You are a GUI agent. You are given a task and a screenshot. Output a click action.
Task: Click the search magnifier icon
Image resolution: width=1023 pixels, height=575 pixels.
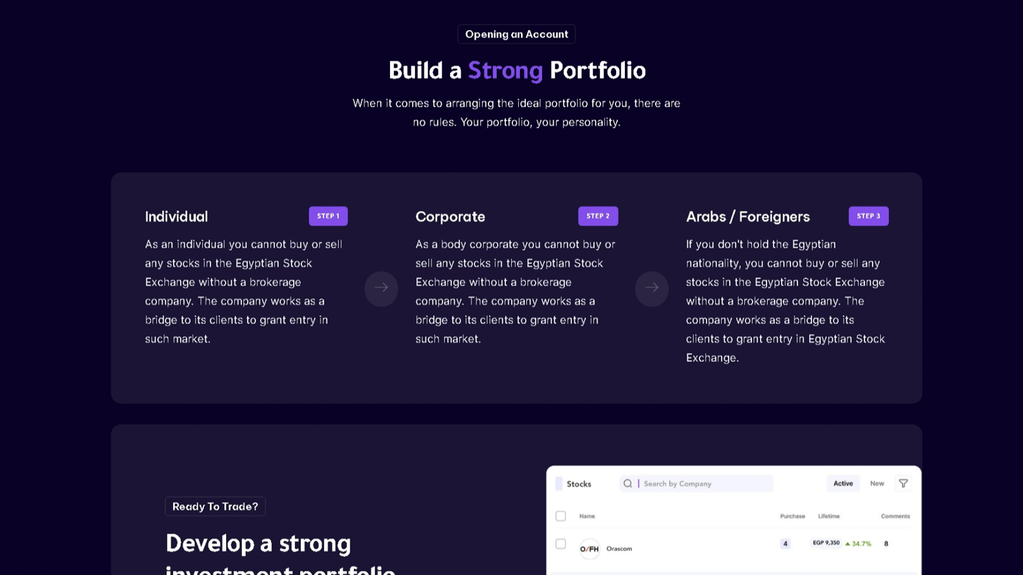[x=628, y=483]
